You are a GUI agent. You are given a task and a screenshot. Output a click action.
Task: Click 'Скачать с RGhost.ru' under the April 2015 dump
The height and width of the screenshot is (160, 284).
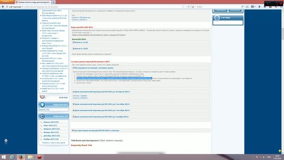(x=80, y=98)
